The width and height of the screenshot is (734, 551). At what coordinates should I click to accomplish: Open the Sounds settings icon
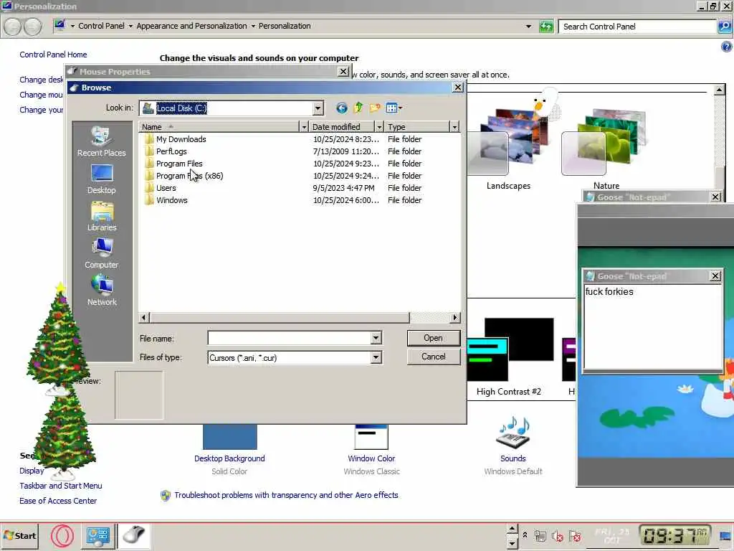point(513,433)
